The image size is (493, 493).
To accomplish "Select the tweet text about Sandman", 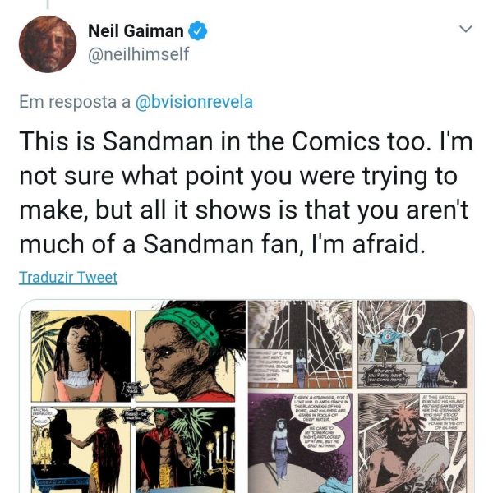I will 246,192.
